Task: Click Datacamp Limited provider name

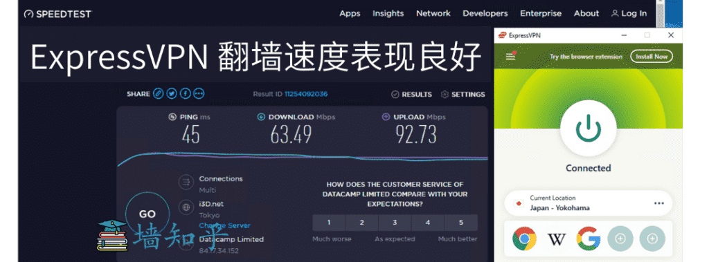Action: click(231, 239)
